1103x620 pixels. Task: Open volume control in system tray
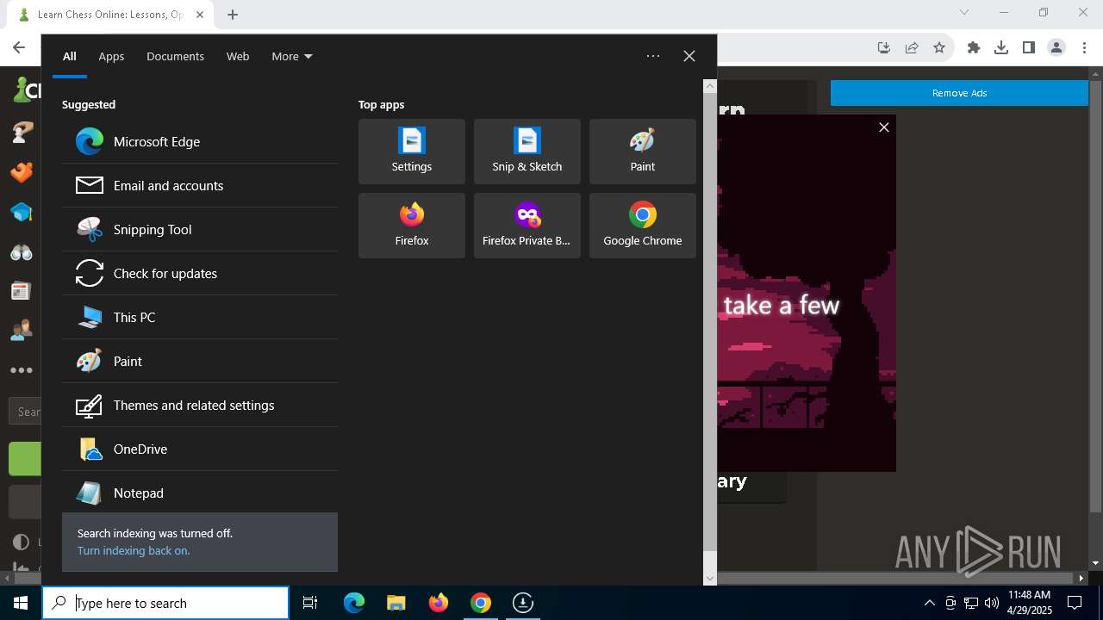pos(991,603)
